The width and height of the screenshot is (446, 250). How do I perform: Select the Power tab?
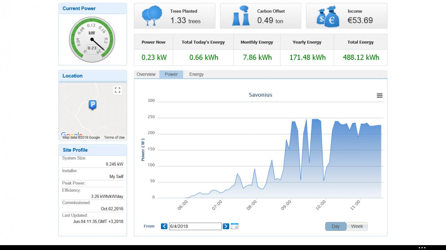point(171,74)
